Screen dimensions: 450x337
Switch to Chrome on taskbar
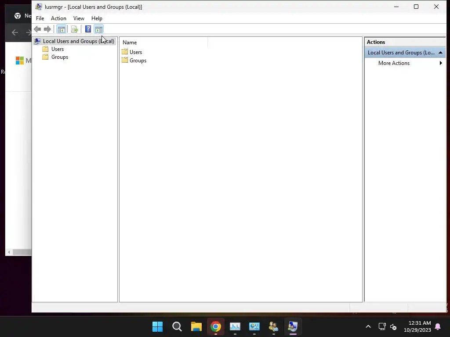click(215, 326)
